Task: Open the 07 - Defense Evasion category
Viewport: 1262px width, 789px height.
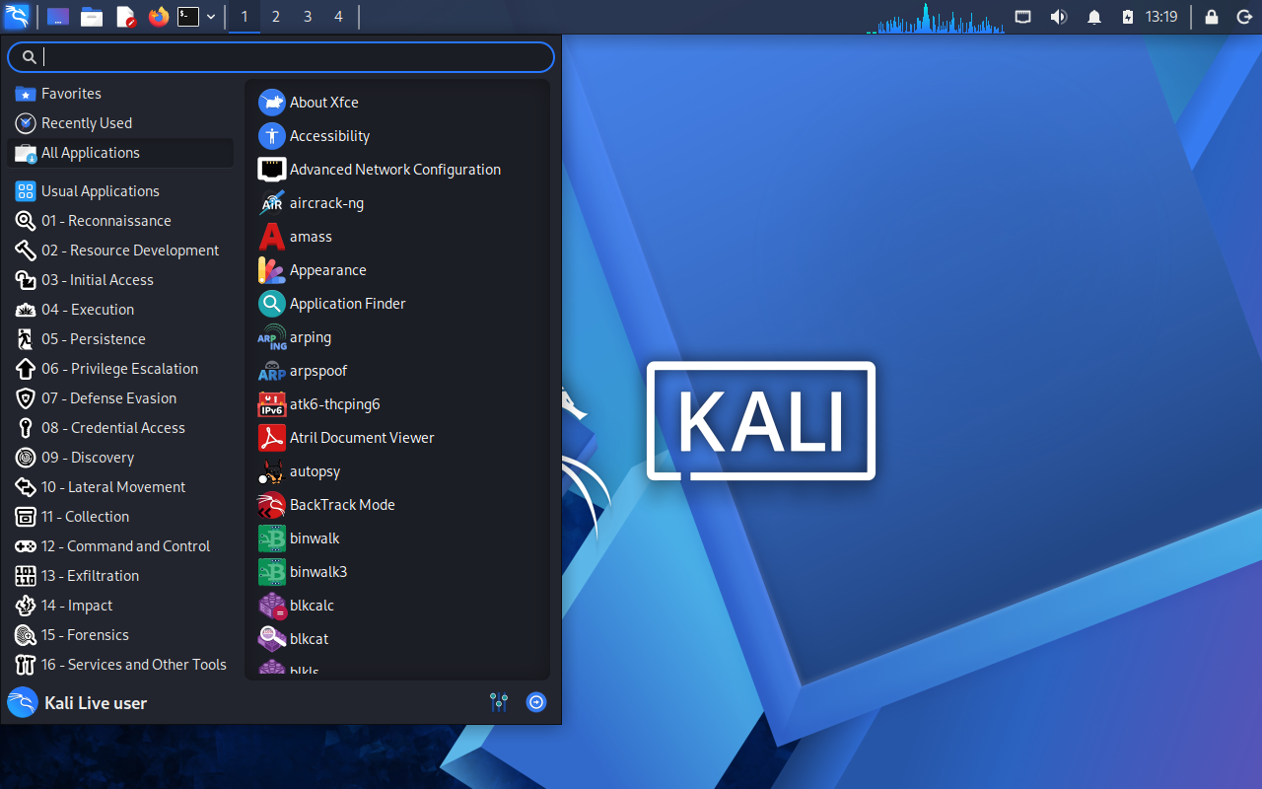Action: pos(120,398)
